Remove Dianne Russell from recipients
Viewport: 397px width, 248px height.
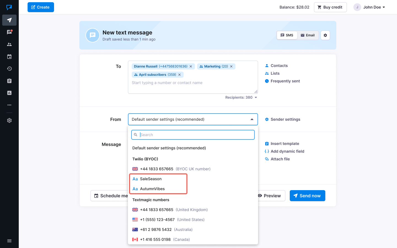click(x=191, y=66)
